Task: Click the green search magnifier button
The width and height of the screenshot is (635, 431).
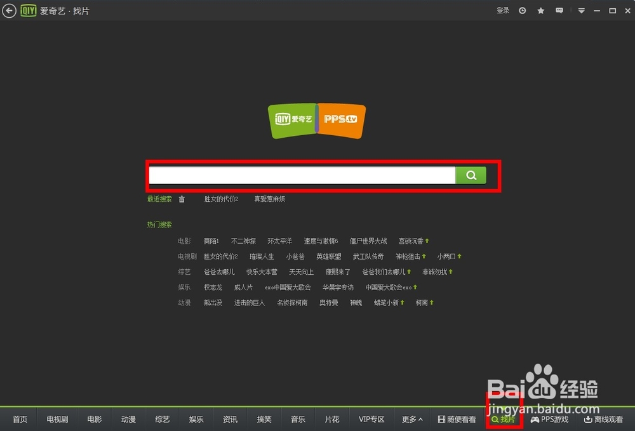Action: click(x=471, y=175)
